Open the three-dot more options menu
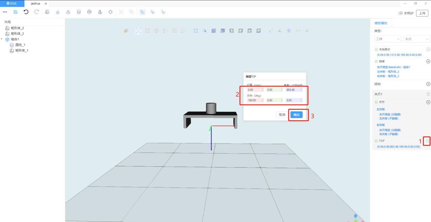431x222 pixels. pos(5,12)
